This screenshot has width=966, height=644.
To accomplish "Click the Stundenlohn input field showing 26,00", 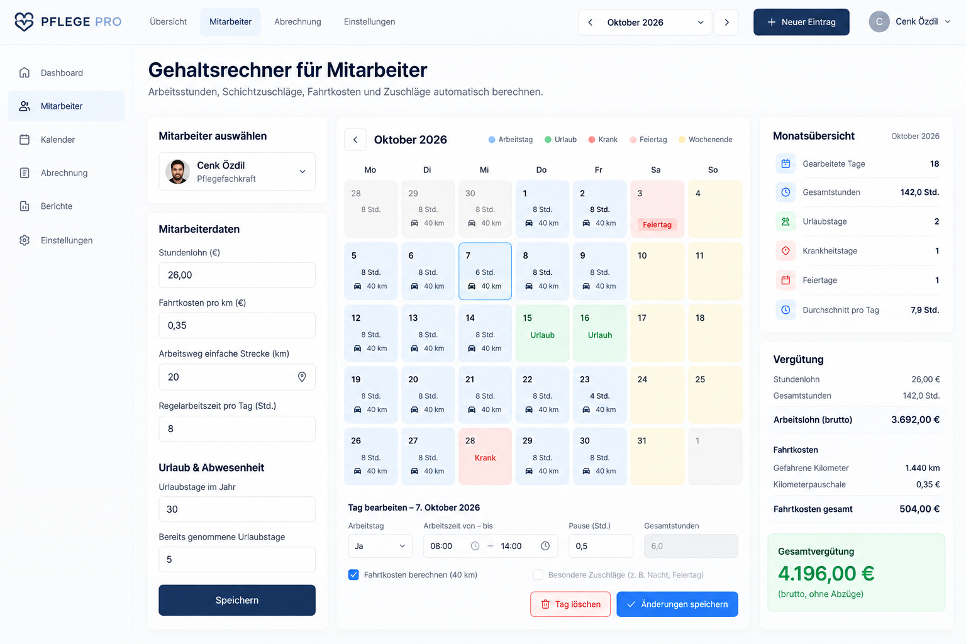I will (x=237, y=275).
